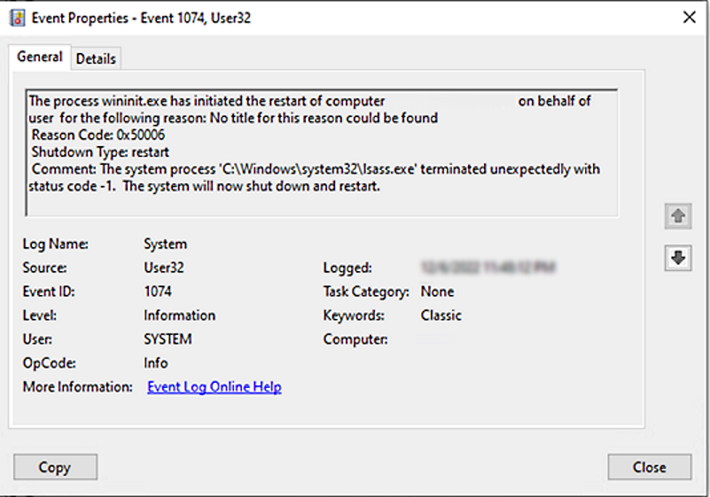
Task: Click the OpCode value Info
Action: coord(156,363)
